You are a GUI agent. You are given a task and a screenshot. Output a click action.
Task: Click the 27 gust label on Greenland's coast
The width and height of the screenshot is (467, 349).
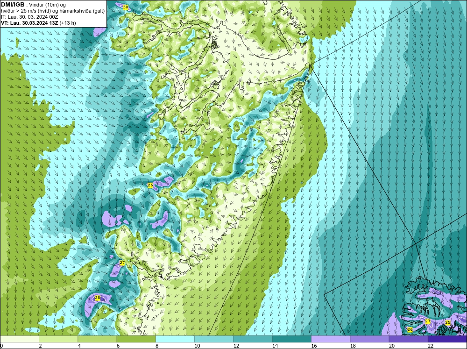pyautogui.click(x=122, y=263)
